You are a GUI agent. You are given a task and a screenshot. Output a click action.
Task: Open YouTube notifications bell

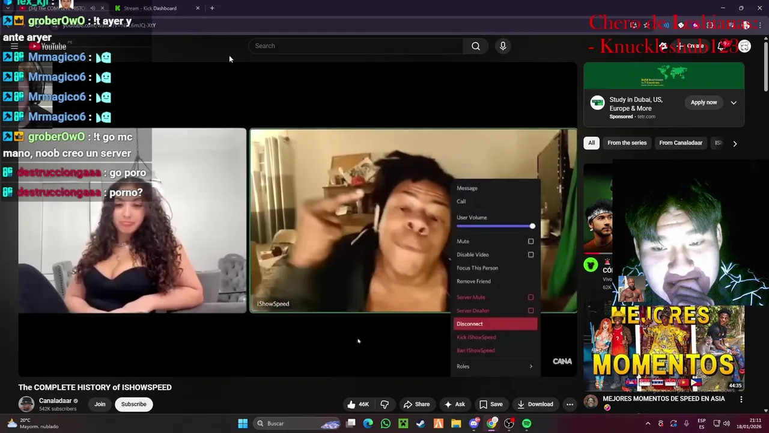pos(722,46)
